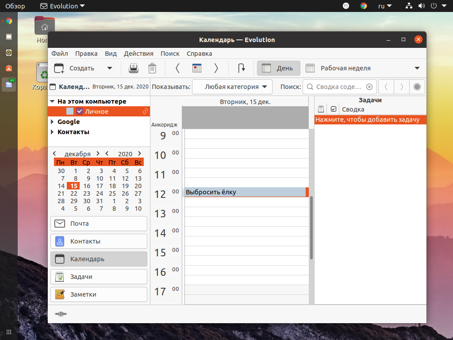Click the print icon in toolbar
The width and height of the screenshot is (453, 340).
[x=134, y=68]
